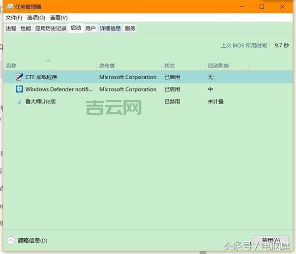This screenshot has width=296, height=254.
Task: Minimize the 任务管理器 window
Action: (242, 7)
